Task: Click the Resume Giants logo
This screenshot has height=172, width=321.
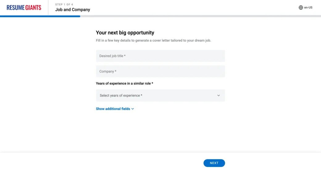Action: 24,8
